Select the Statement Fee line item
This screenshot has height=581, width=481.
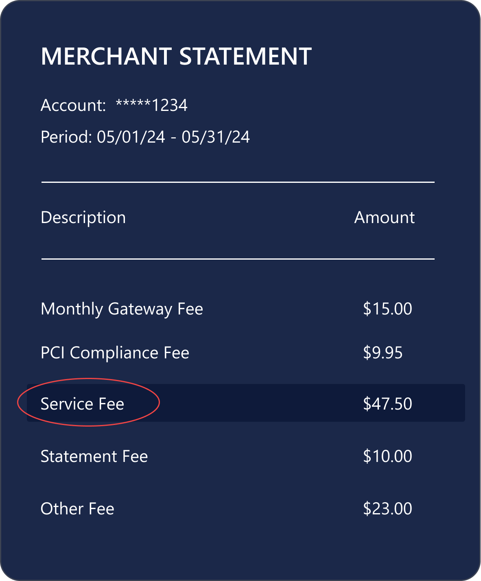coord(94,456)
